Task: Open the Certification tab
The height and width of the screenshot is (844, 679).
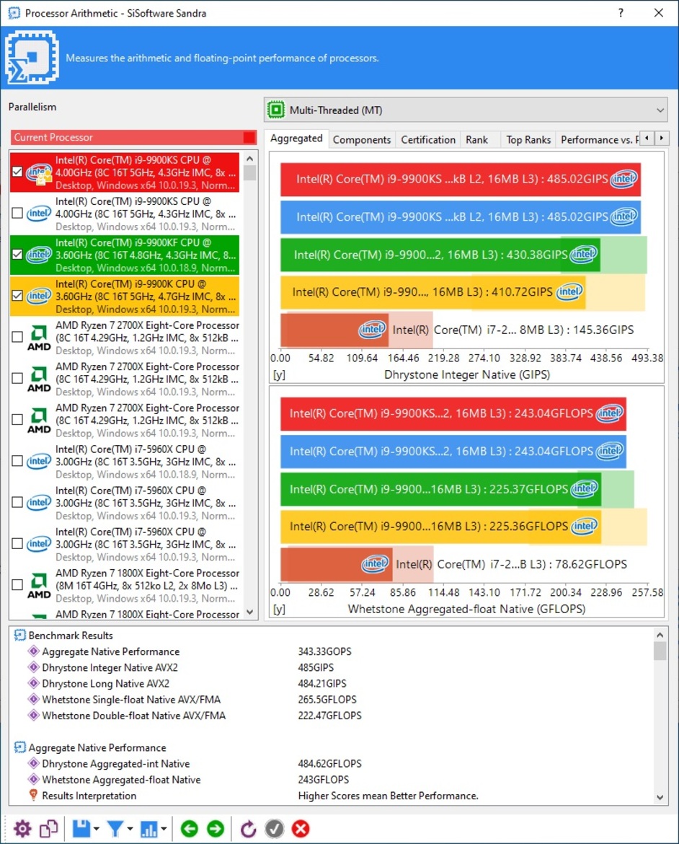Action: 428,139
